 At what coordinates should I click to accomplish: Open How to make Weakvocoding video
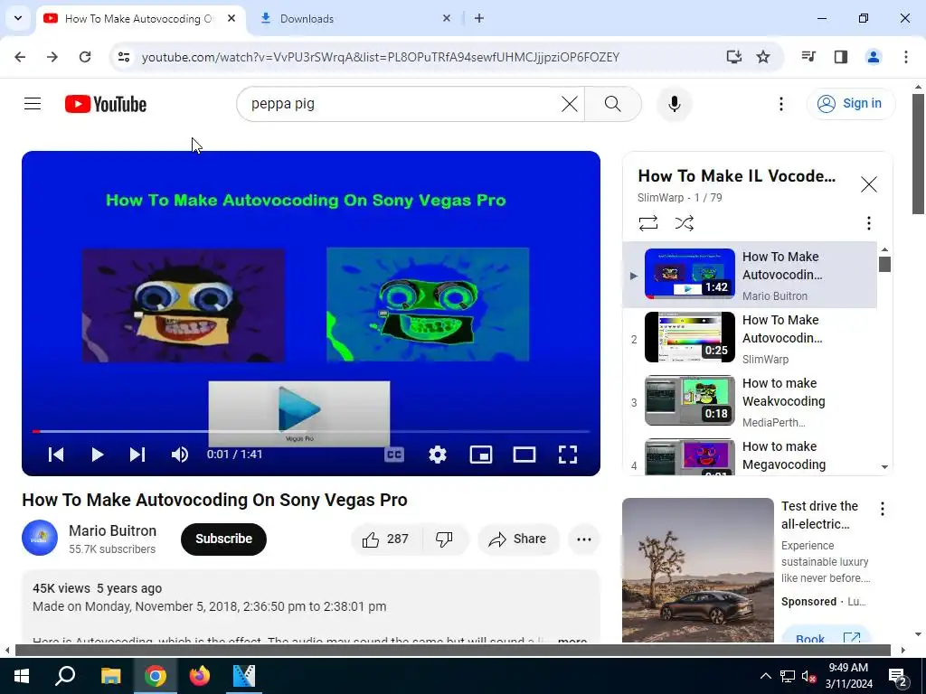coord(750,401)
